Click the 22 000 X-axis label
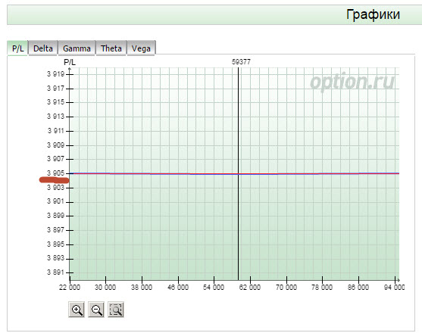Viewport: 422px width, 333px height. pos(70,288)
